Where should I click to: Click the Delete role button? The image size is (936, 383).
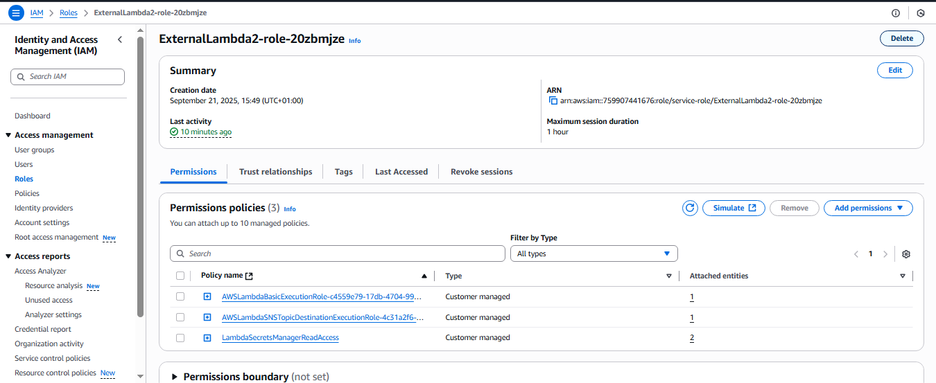point(902,38)
